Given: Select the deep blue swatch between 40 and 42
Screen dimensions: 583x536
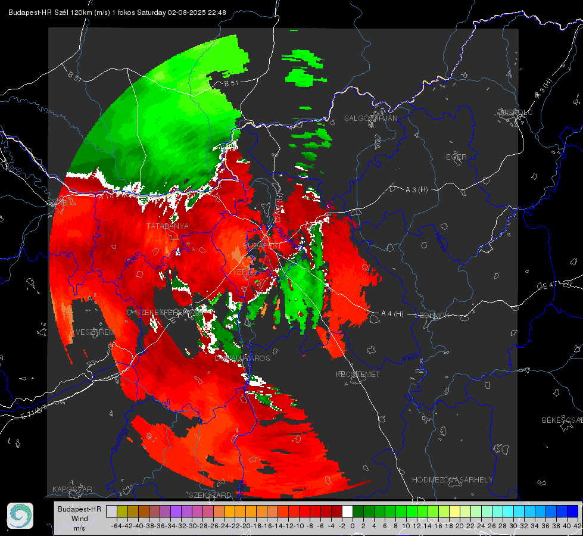Looking at the screenshot, I should pos(573,511).
